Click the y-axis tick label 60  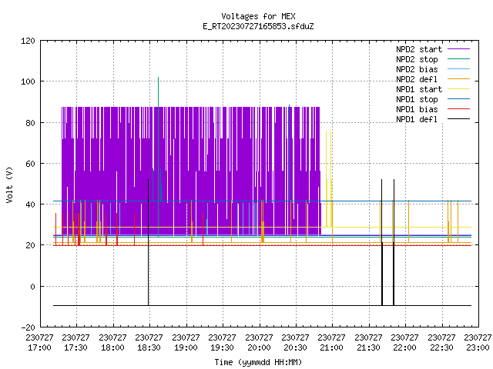click(30, 164)
